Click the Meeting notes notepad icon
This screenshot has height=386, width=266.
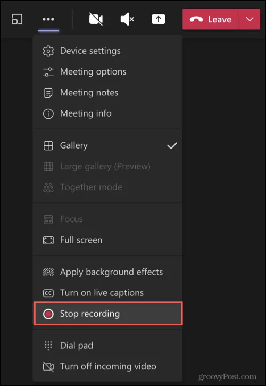point(48,93)
